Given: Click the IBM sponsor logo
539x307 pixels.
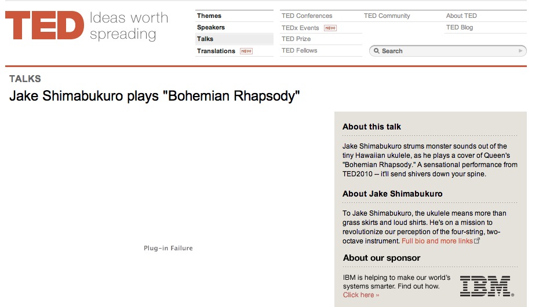Looking at the screenshot, I should click(x=487, y=286).
